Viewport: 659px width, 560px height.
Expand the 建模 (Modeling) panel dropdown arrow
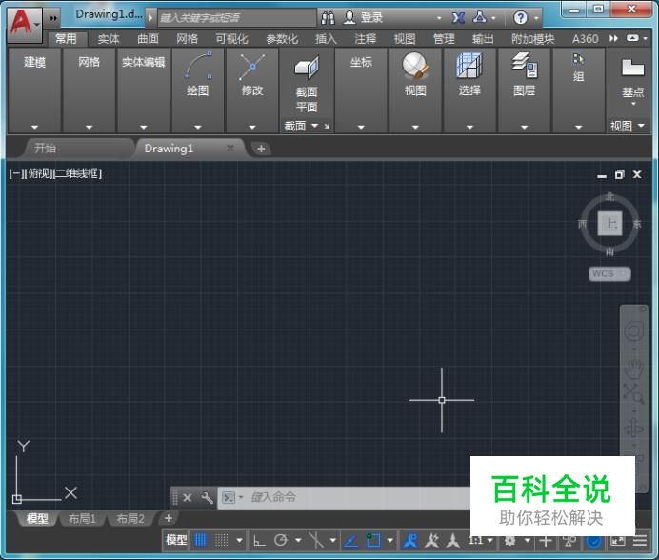coord(35,127)
